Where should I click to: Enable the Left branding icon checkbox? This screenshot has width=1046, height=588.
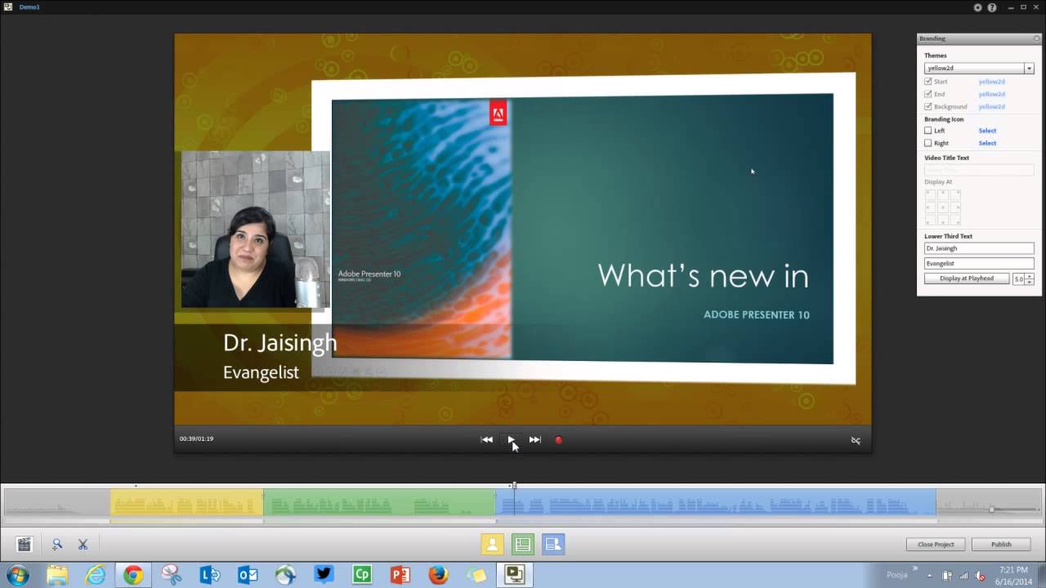tap(928, 131)
